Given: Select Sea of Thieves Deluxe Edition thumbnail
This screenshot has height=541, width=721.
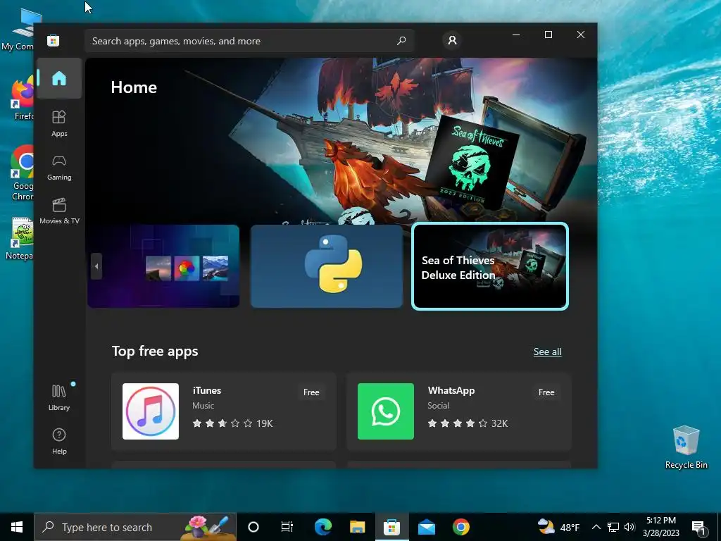Looking at the screenshot, I should 490,266.
